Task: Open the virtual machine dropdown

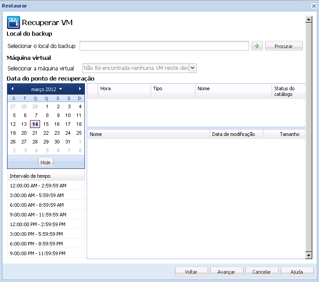Action: tap(193, 68)
